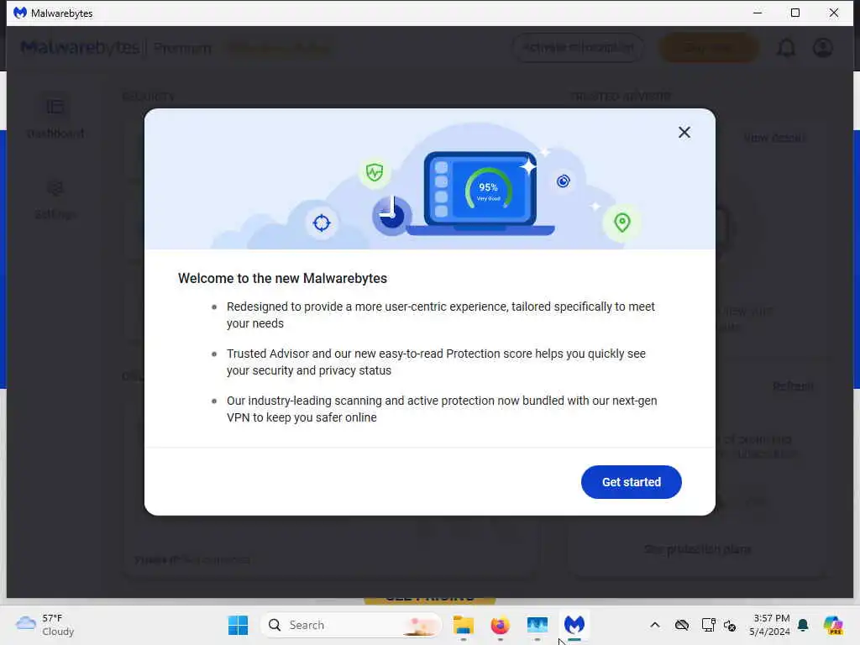Close the welcome dialog with the X
The width and height of the screenshot is (860, 645).
point(684,132)
